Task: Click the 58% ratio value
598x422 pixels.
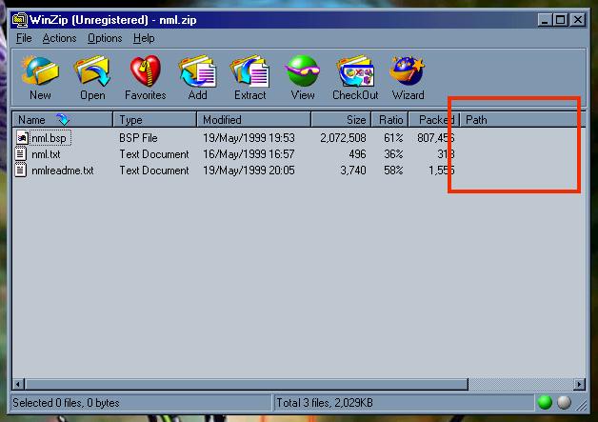Action: 393,171
